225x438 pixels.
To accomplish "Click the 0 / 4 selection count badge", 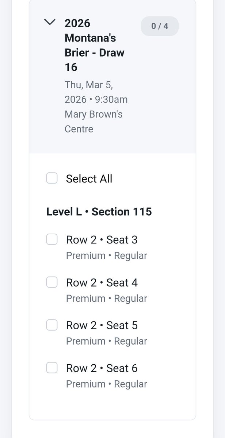I will click(x=160, y=26).
